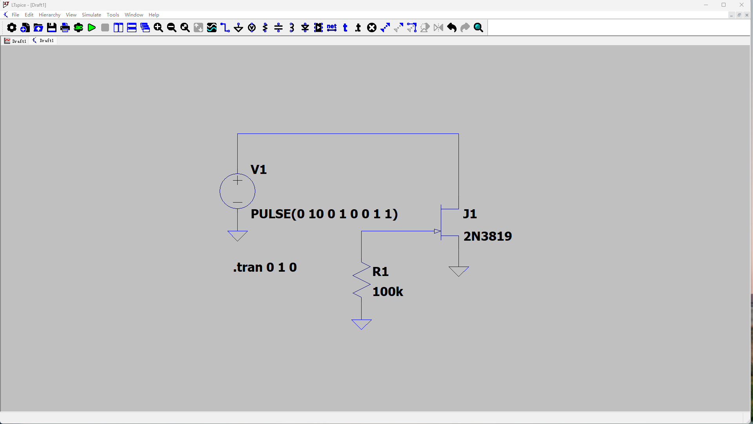Click the PULSE(0 10 0 1 0 0 1 1) value text
Screen dimensions: 753x424
tap(324, 214)
